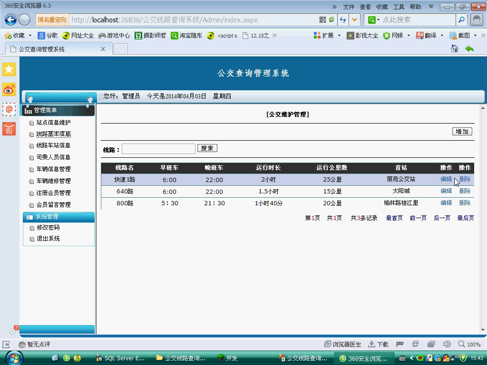Open the mail sidebar icon
Image resolution: width=487 pixels, height=365 pixels.
[x=9, y=109]
